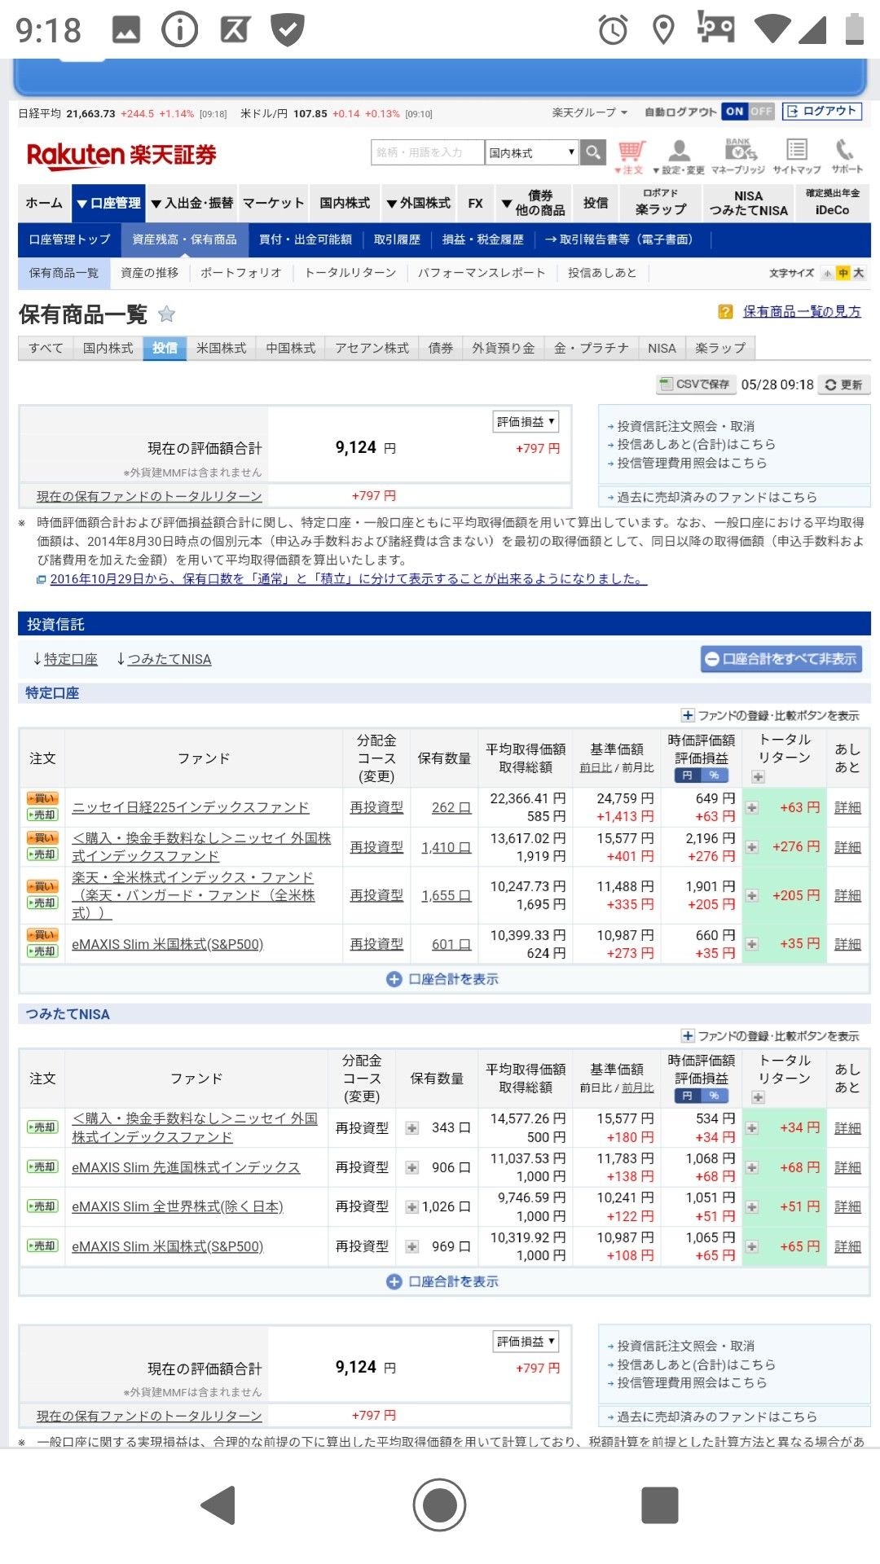Open Android recent apps square button
This screenshot has height=1564, width=880.
click(x=660, y=1505)
